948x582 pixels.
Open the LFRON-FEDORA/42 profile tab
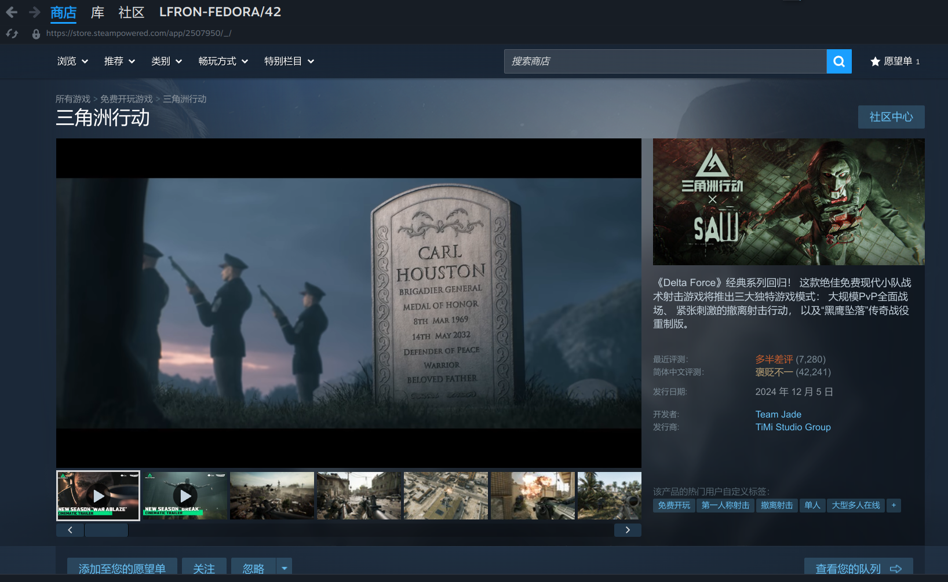click(x=220, y=12)
